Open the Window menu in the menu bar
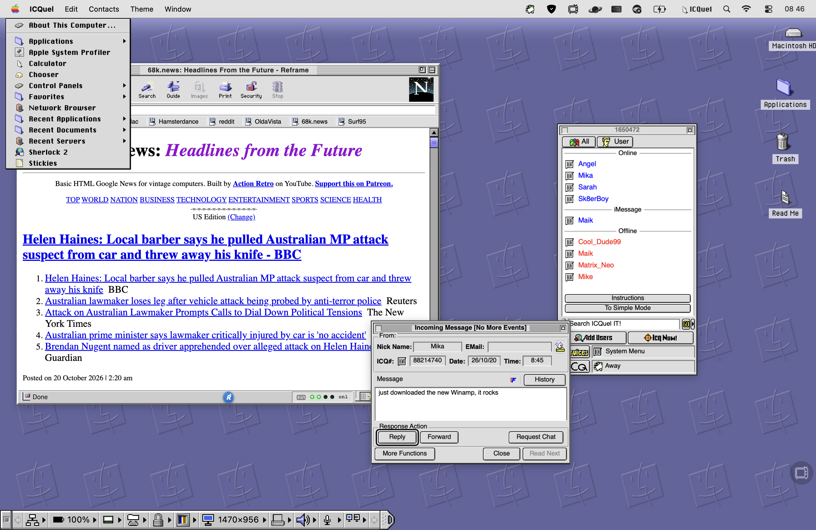The height and width of the screenshot is (530, 816). [x=178, y=9]
